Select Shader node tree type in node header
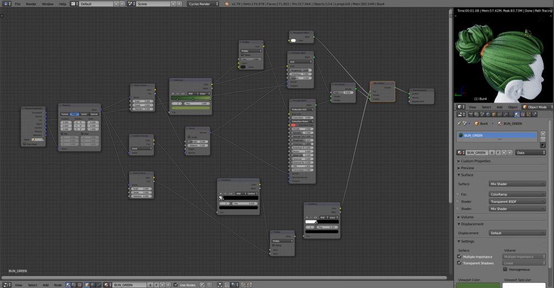This screenshot has height=288, width=554. tap(68, 285)
